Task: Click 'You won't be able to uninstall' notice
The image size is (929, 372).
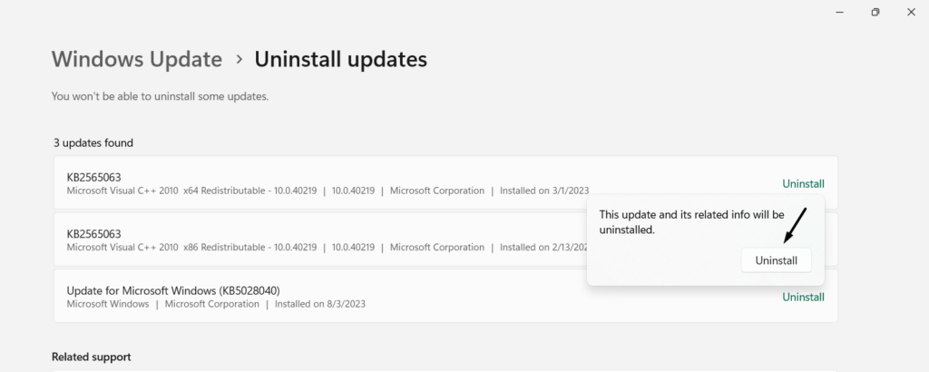Action: pyautogui.click(x=160, y=95)
